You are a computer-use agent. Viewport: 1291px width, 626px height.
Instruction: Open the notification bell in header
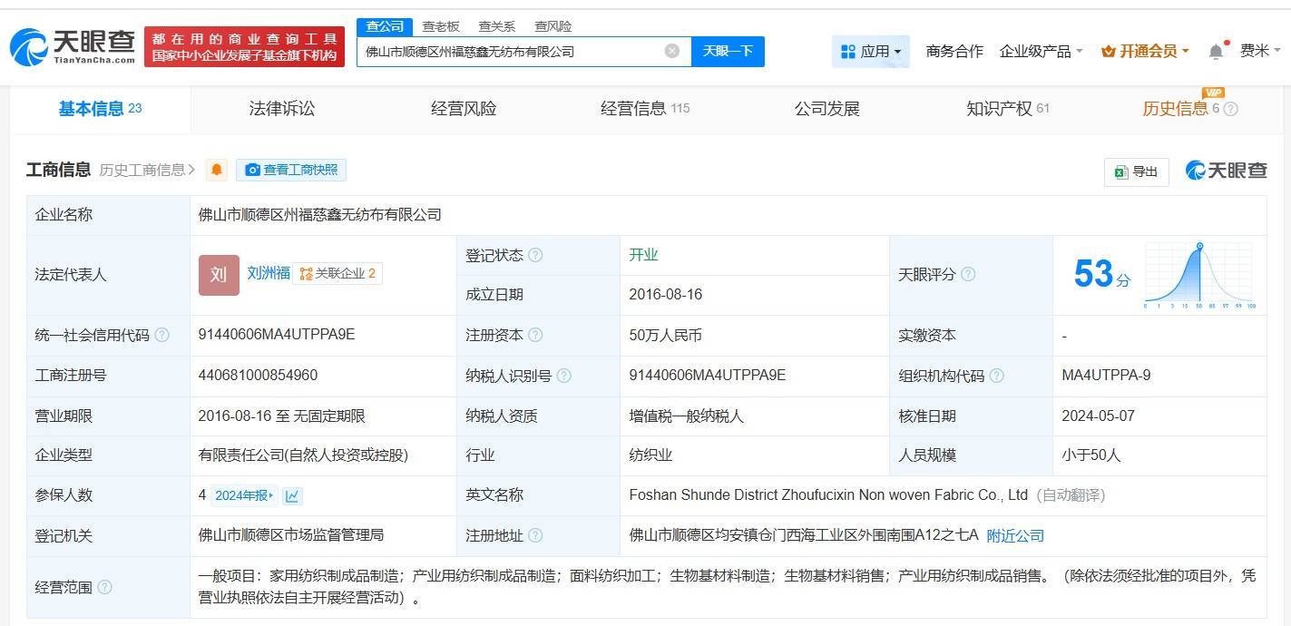point(1216,52)
